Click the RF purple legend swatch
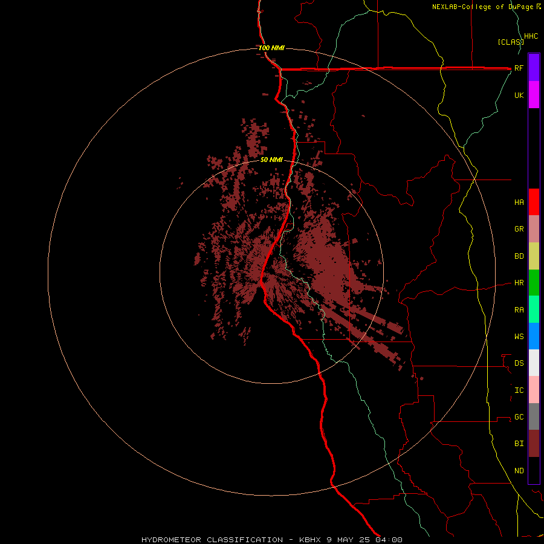The width and height of the screenshot is (544, 544). [x=534, y=68]
